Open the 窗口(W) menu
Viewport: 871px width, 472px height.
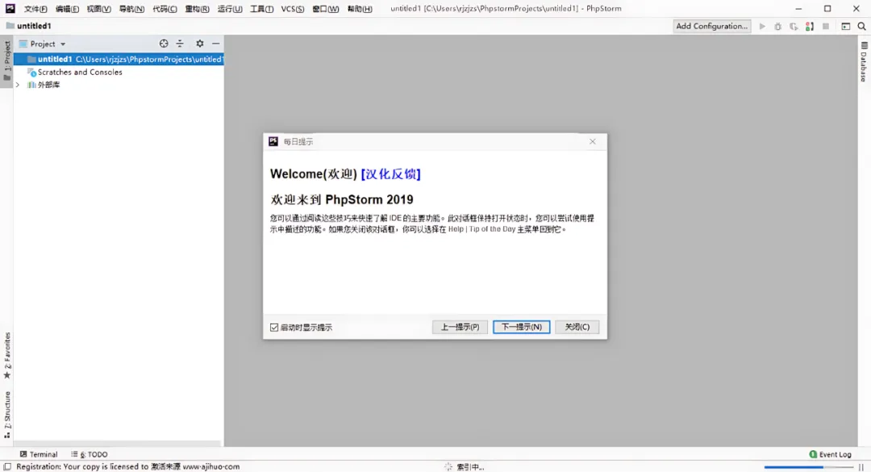point(326,9)
